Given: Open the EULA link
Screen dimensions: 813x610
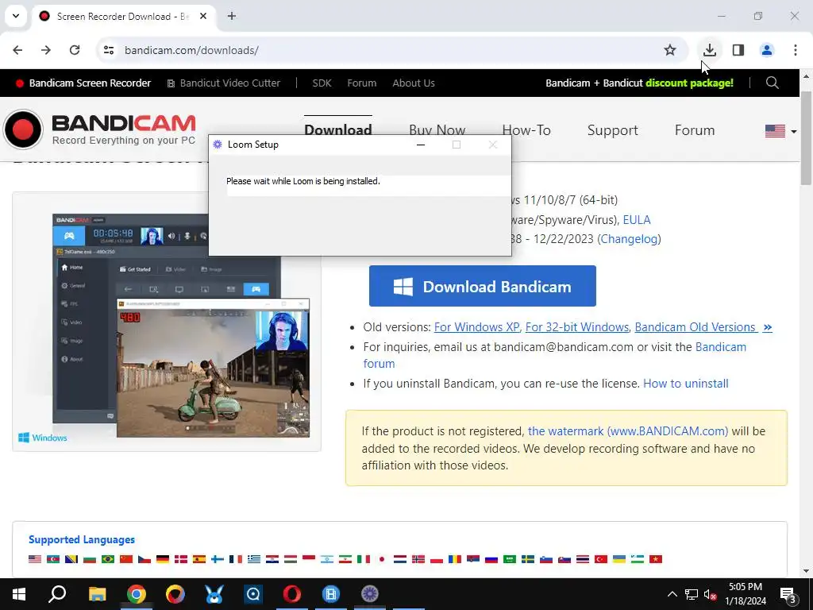Looking at the screenshot, I should click(x=637, y=219).
